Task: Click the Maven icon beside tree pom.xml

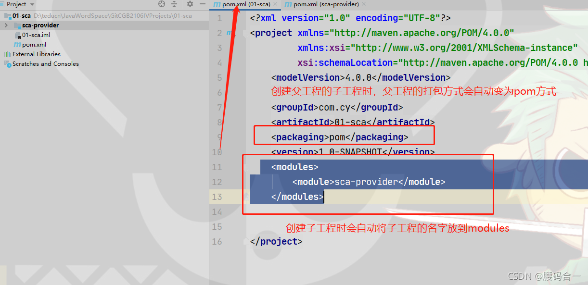Action: [x=18, y=44]
